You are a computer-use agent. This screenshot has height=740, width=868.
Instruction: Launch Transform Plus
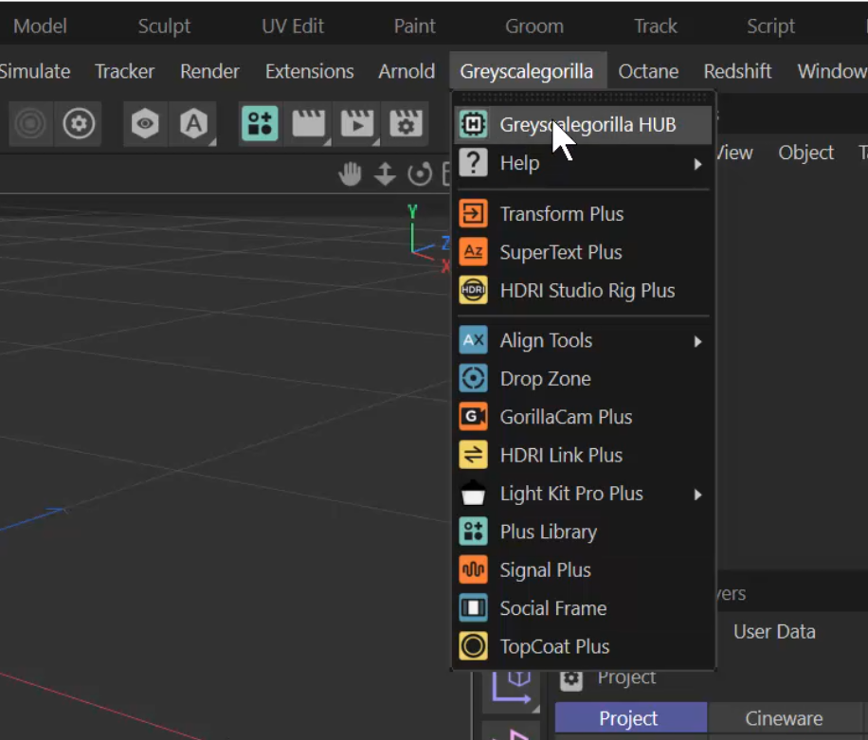(x=583, y=214)
